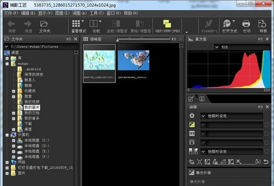Screen dimensions: 274x186
Task: Switch to the info (i) panel tab
Action: tap(201, 98)
